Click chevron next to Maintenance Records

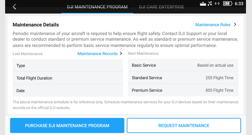coord(121,54)
